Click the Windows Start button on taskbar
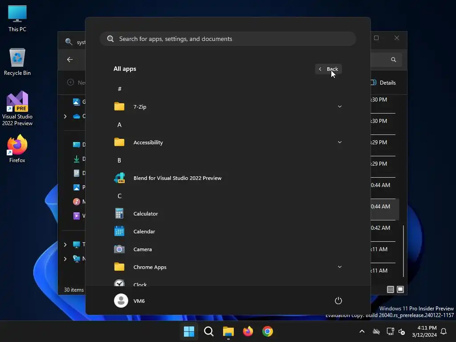 189,331
